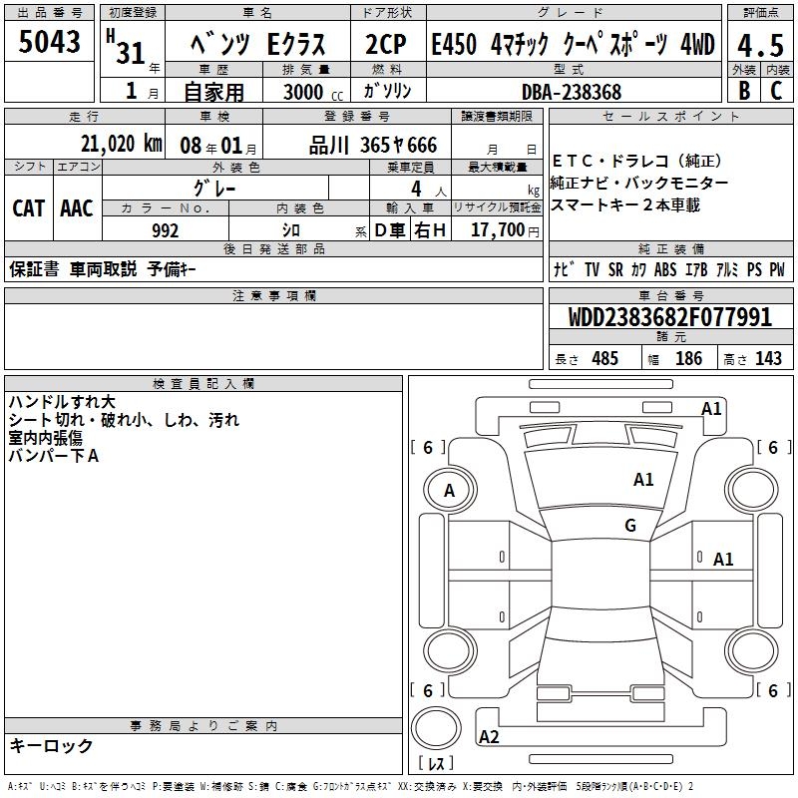The image size is (798, 798).
Task: Click the lot number 5043
Action: click(49, 41)
